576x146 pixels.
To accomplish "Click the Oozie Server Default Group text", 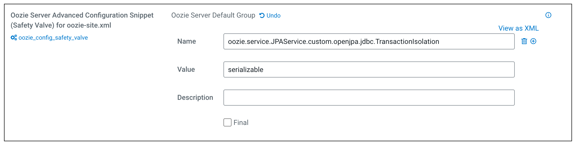I will point(213,15).
